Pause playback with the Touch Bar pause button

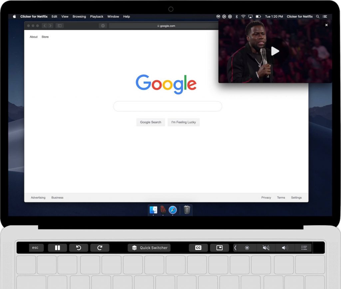57,247
